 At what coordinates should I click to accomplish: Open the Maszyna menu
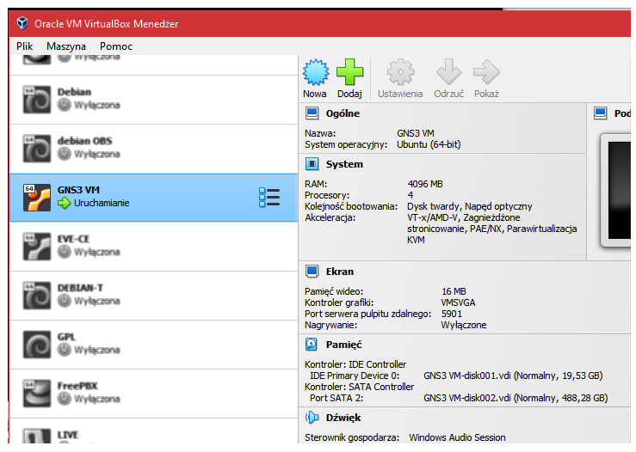(66, 46)
